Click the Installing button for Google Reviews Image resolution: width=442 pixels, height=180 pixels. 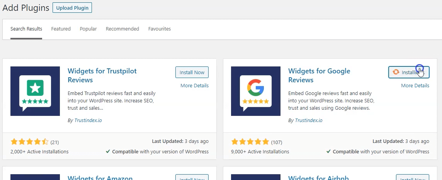pyautogui.click(x=409, y=72)
